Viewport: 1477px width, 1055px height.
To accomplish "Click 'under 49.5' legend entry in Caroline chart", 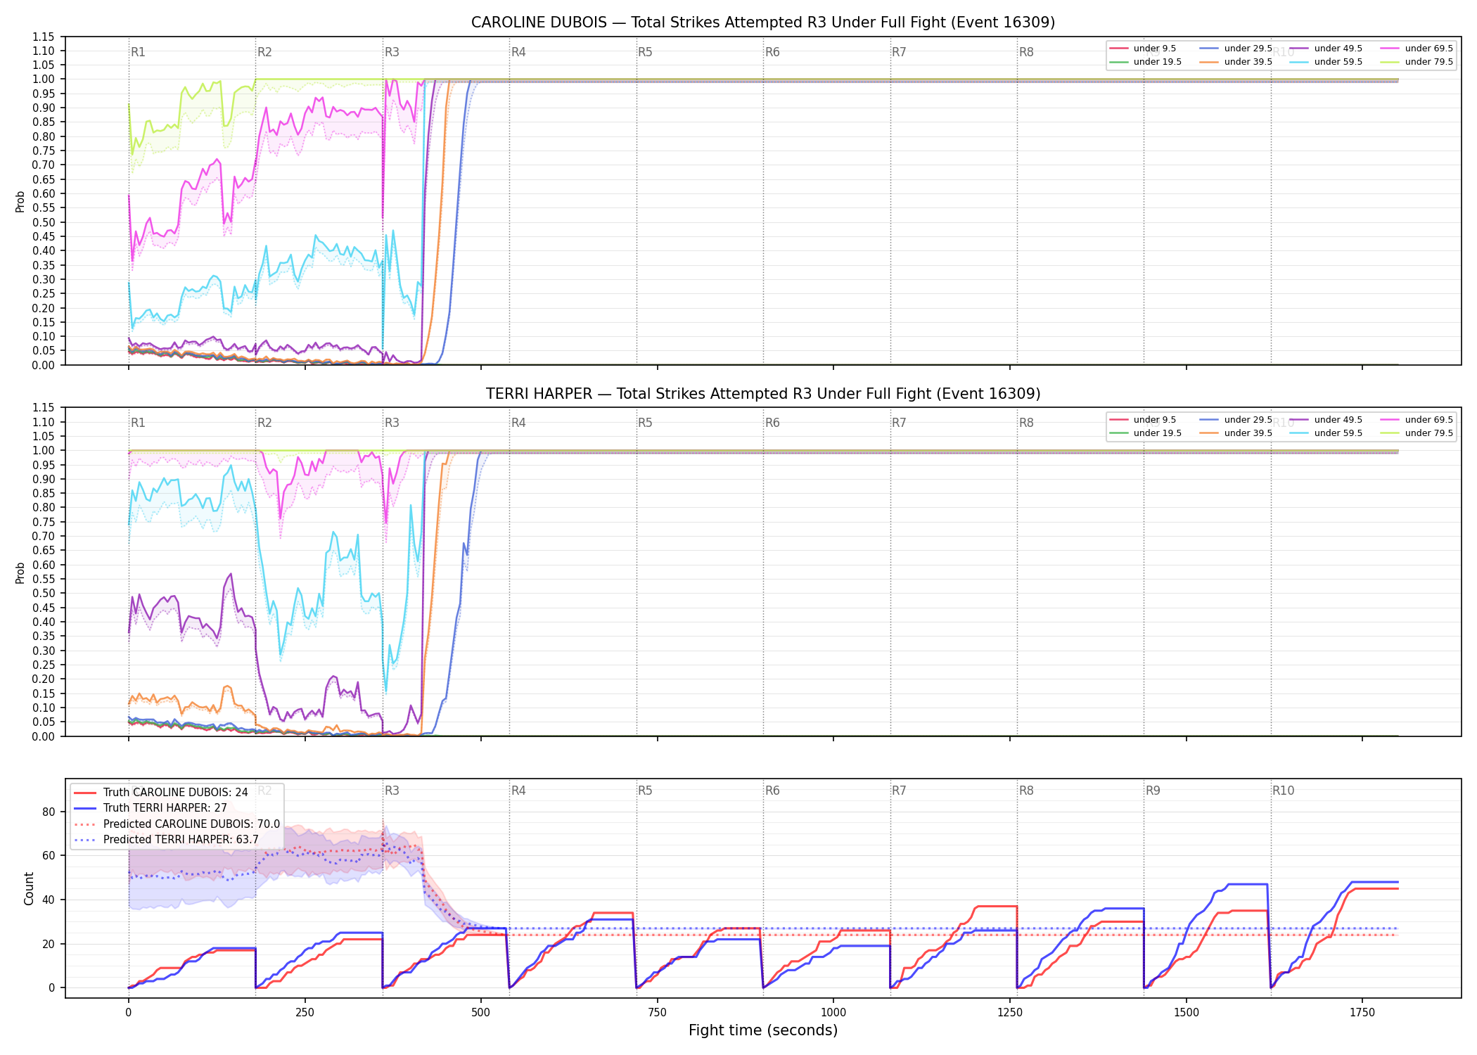I will (1326, 49).
